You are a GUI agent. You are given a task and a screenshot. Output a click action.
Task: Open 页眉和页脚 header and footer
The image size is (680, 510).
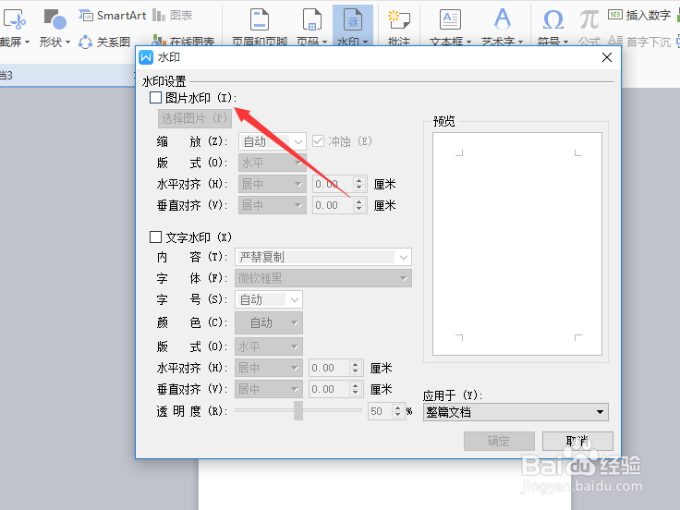pyautogui.click(x=260, y=27)
